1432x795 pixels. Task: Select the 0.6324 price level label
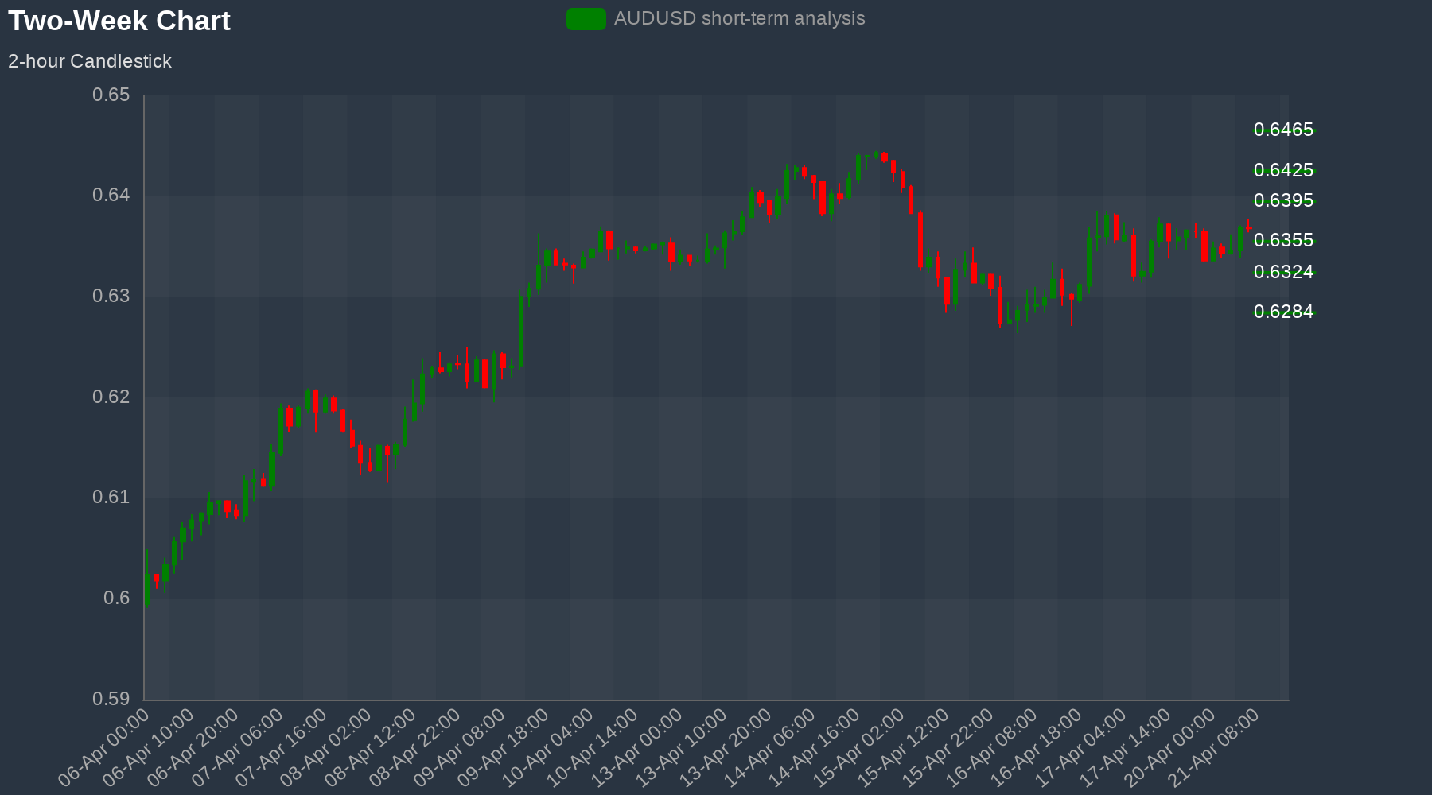click(1282, 272)
